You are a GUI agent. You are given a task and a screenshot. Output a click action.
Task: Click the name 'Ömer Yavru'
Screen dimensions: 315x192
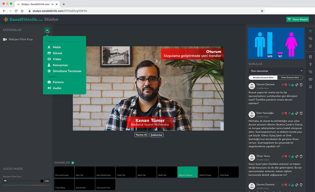263,156
